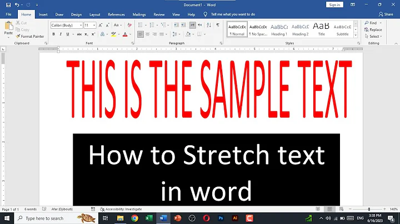Open Excel from taskbar

coord(149,218)
